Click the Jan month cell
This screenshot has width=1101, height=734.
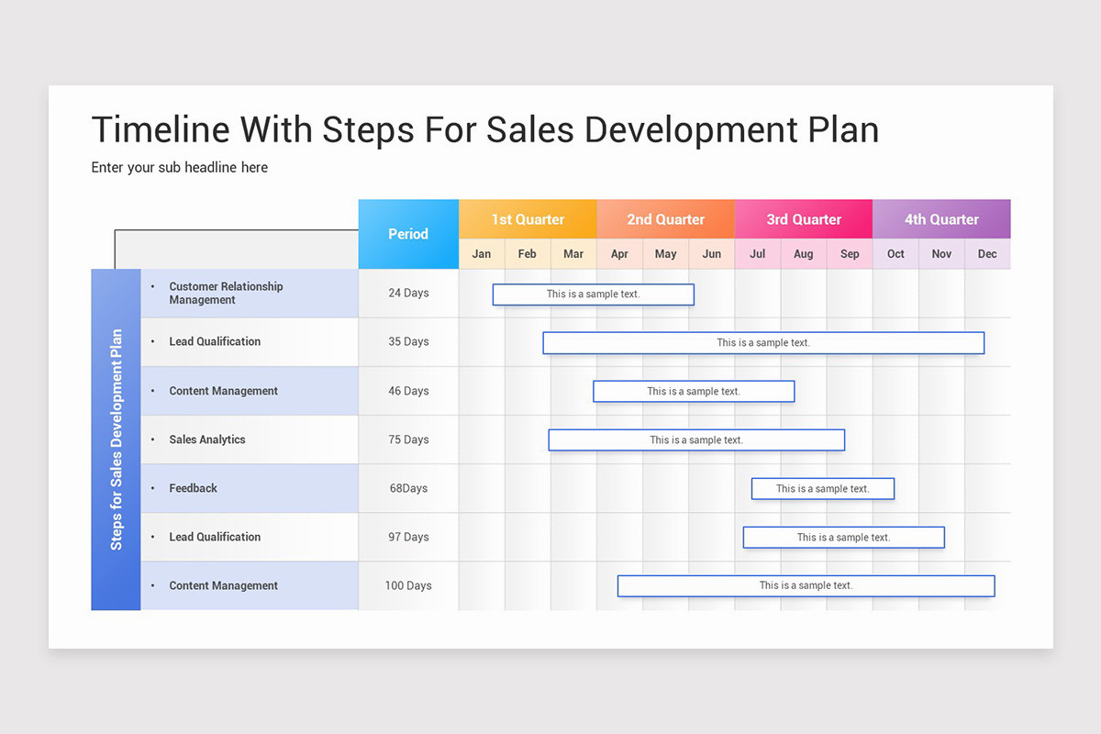coord(481,253)
